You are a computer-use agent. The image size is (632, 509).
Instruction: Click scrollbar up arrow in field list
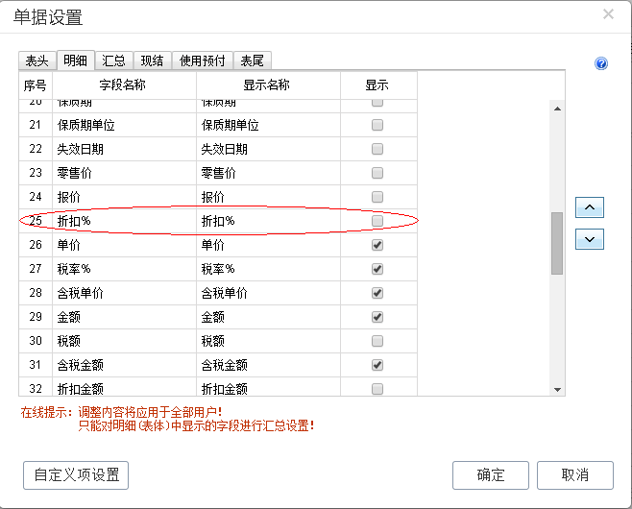(556, 107)
